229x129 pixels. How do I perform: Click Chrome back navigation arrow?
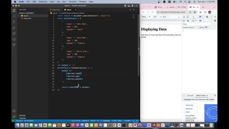(x=143, y=12)
